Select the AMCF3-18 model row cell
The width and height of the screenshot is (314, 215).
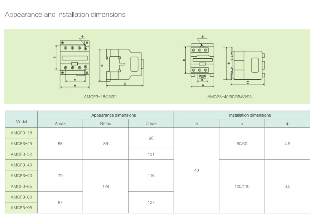(21, 133)
